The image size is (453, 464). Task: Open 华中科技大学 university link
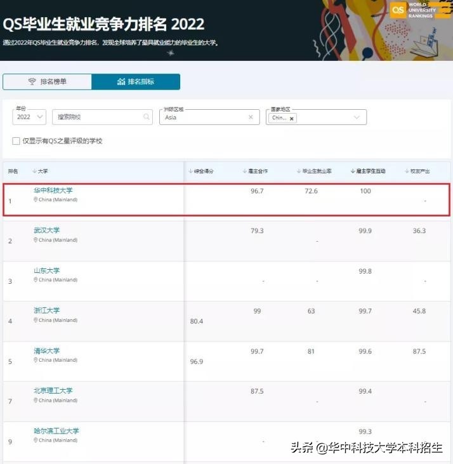point(53,190)
